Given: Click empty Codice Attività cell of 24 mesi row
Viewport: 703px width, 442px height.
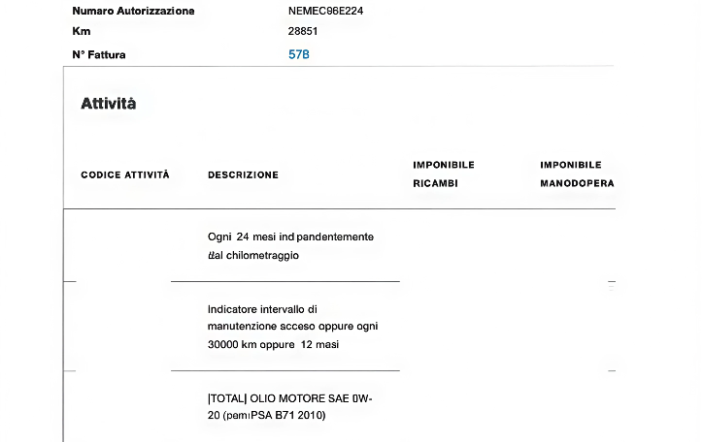Looking at the screenshot, I should click(117, 246).
